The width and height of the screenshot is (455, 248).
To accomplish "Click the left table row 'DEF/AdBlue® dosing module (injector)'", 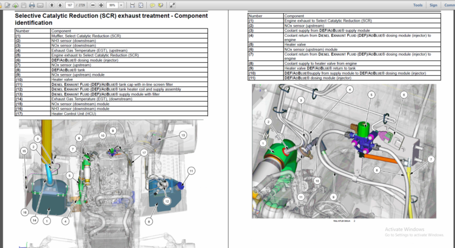I will tap(111, 60).
